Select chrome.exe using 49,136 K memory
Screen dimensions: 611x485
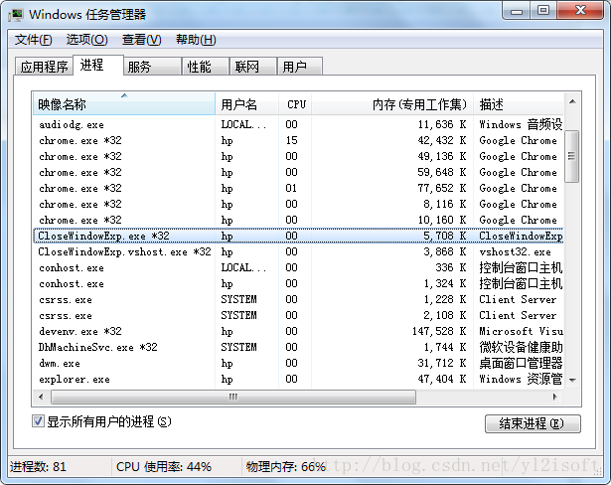point(298,156)
